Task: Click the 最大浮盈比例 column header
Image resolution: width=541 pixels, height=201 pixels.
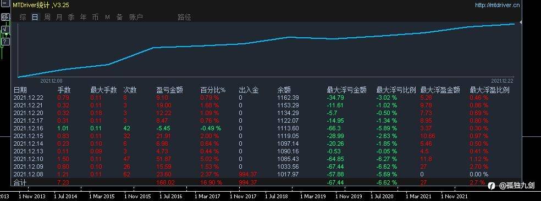Action: coord(489,90)
